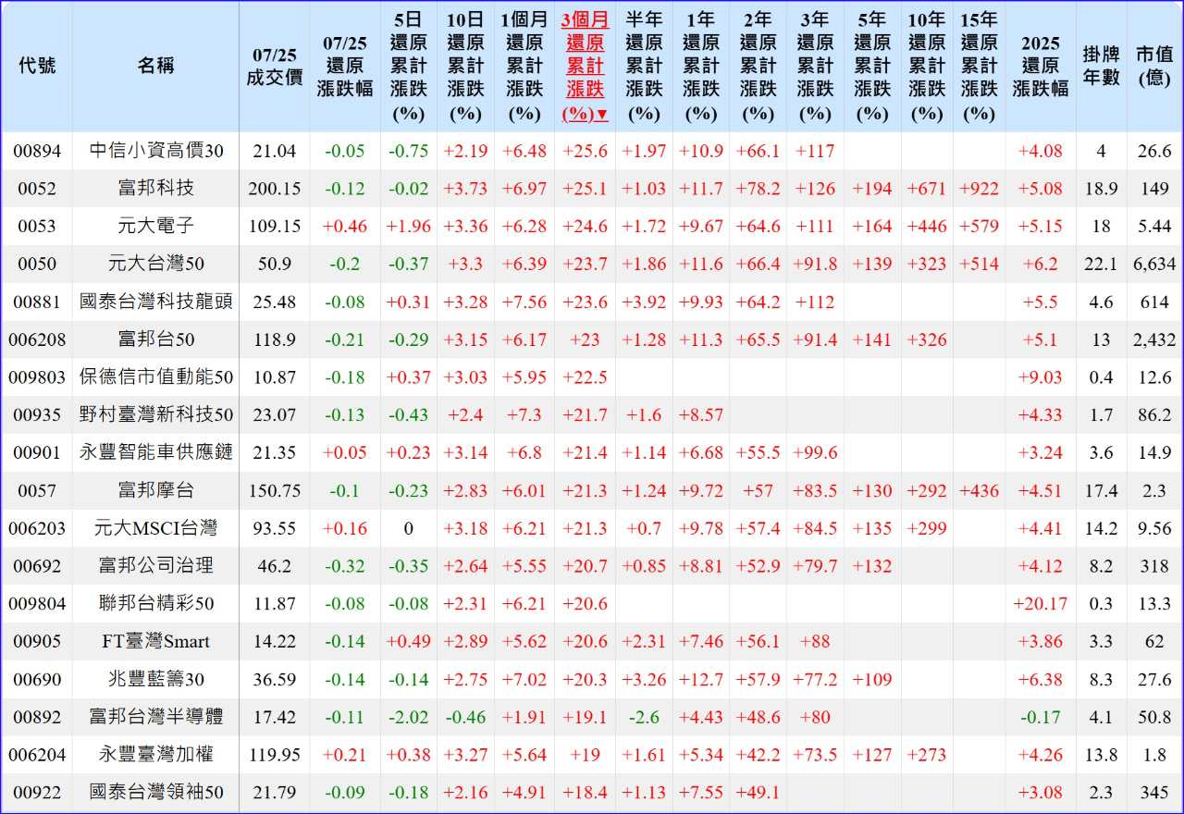Open 中信小資高價30 row name

tap(156, 151)
